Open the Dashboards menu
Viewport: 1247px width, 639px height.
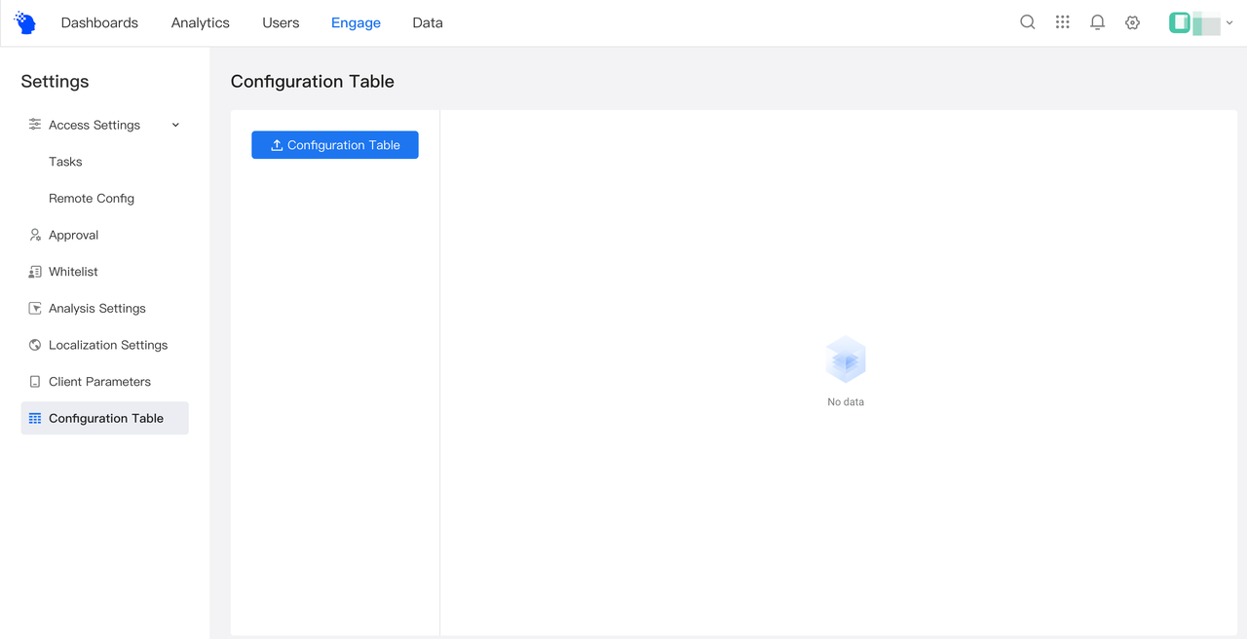point(99,22)
